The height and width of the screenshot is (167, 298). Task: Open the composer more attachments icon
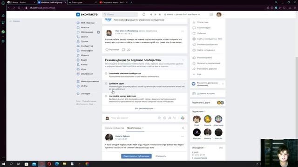coord(175,118)
